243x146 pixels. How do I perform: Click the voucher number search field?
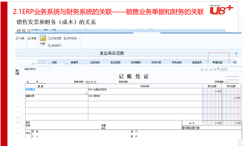231,69
